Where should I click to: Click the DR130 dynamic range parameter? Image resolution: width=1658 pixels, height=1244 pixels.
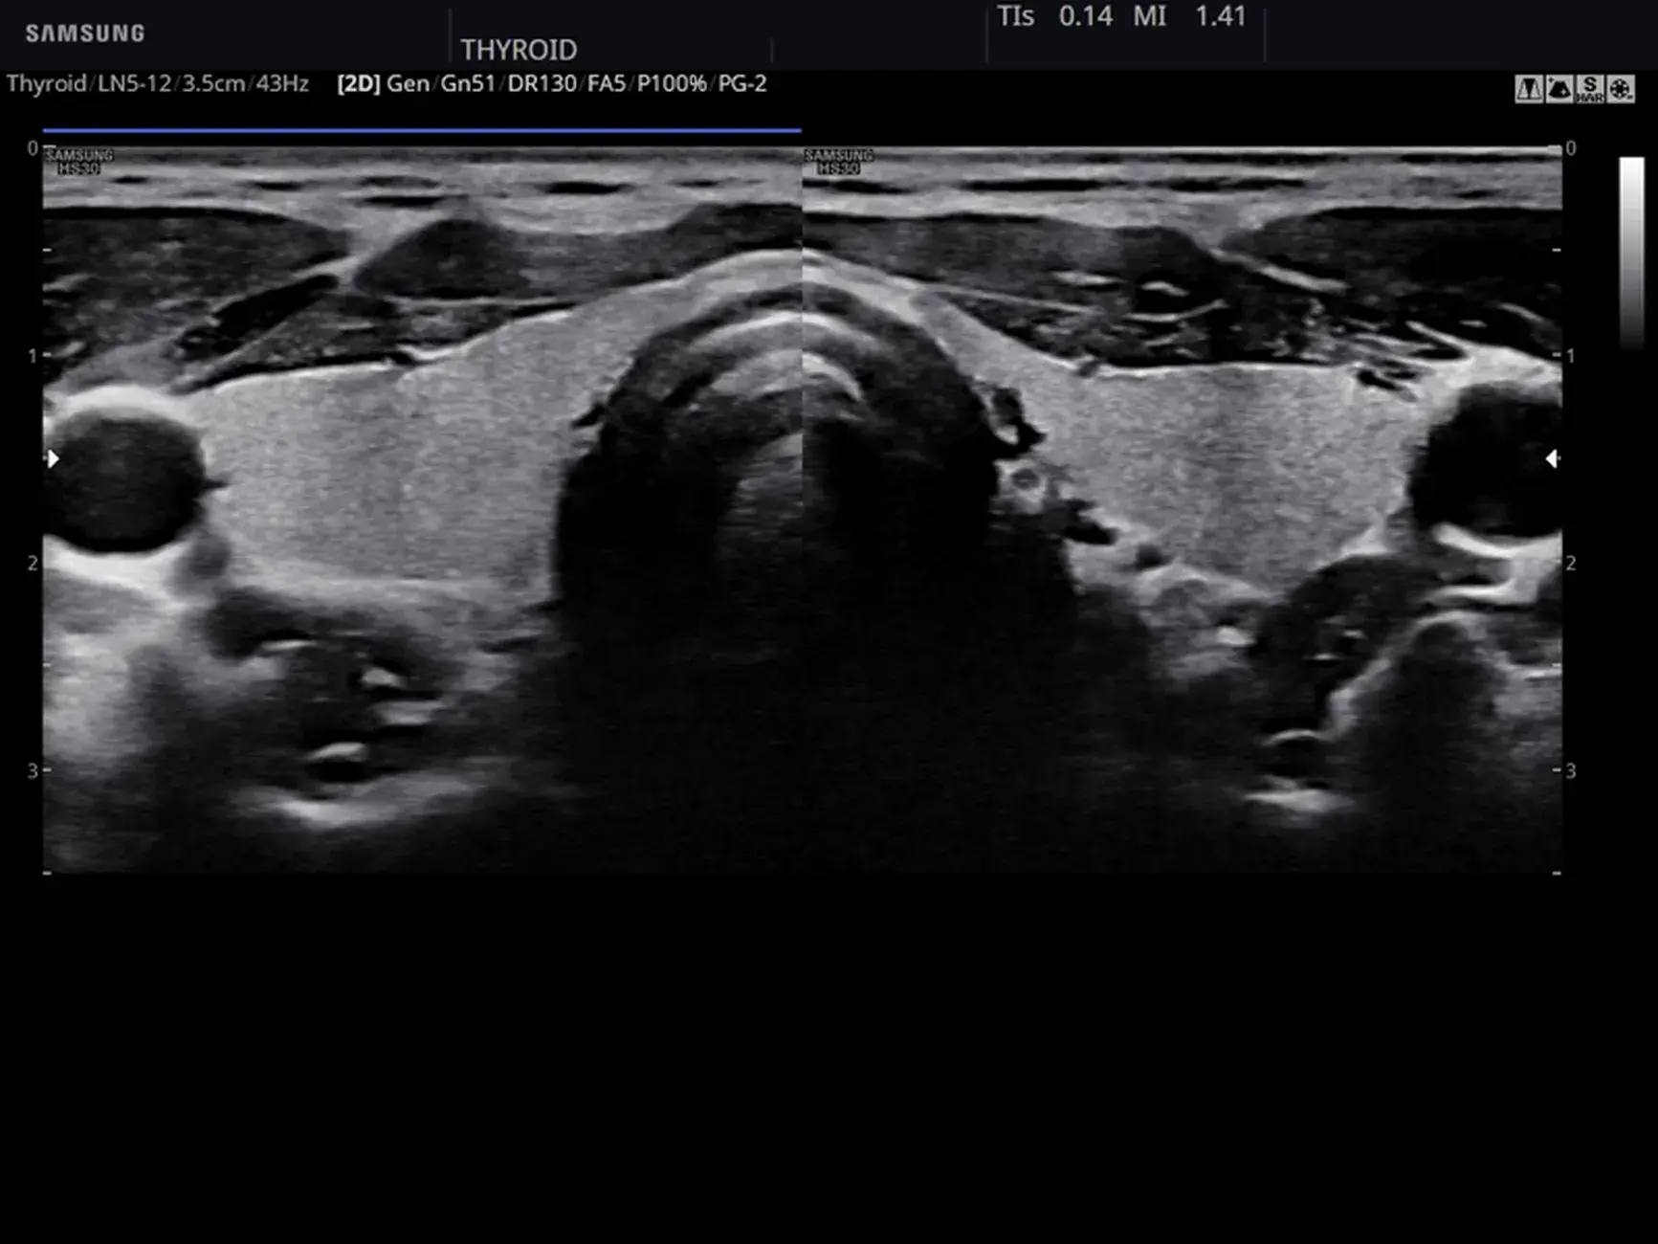pos(542,84)
